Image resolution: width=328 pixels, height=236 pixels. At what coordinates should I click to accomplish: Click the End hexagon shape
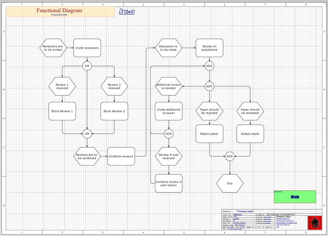pos(229,183)
